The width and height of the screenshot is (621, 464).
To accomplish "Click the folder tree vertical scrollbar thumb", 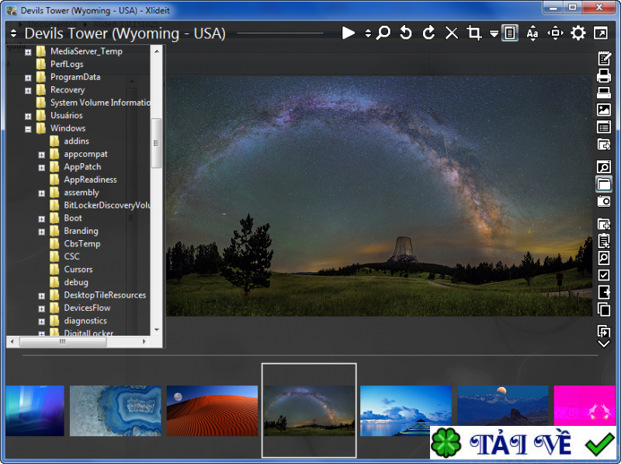I will coord(156,143).
